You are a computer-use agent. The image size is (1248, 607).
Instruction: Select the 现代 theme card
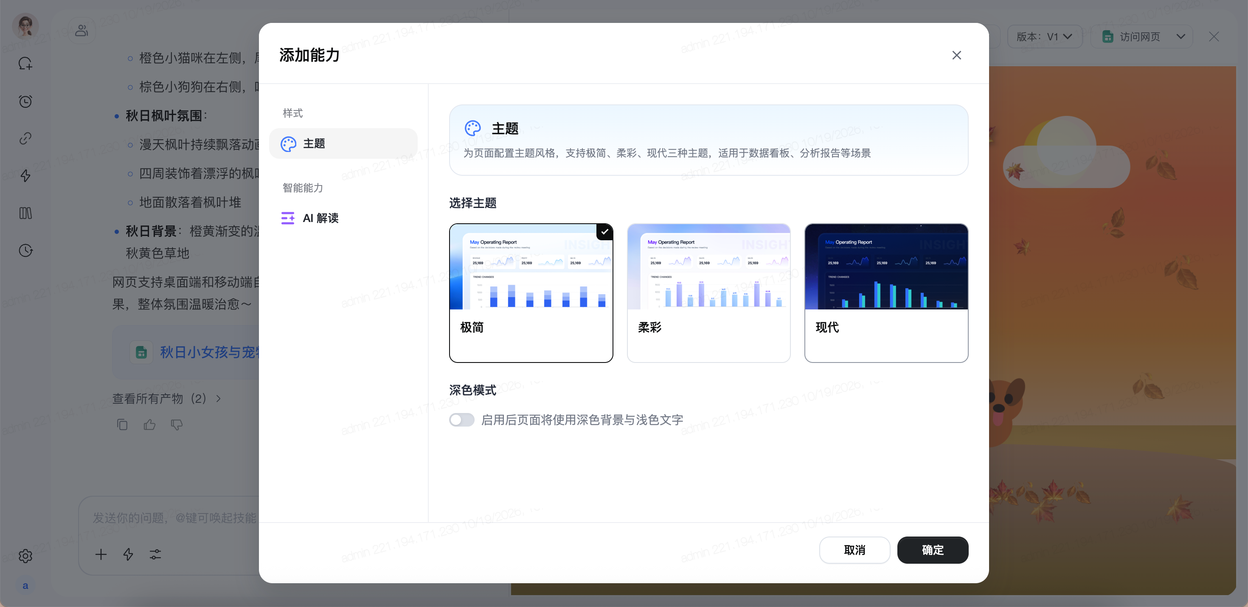[x=886, y=292]
